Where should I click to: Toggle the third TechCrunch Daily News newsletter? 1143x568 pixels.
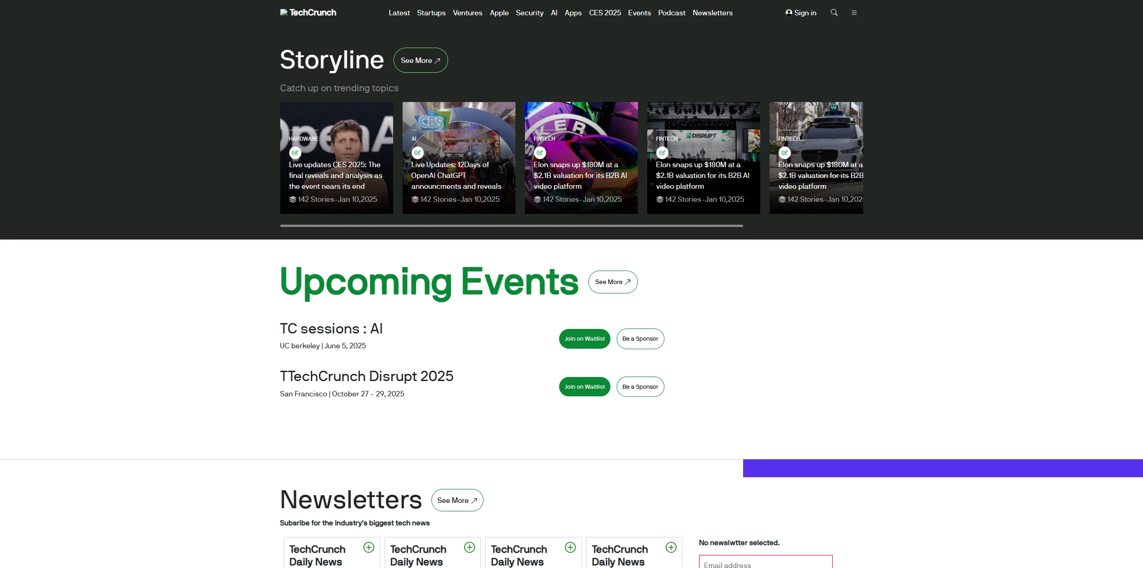coord(570,547)
